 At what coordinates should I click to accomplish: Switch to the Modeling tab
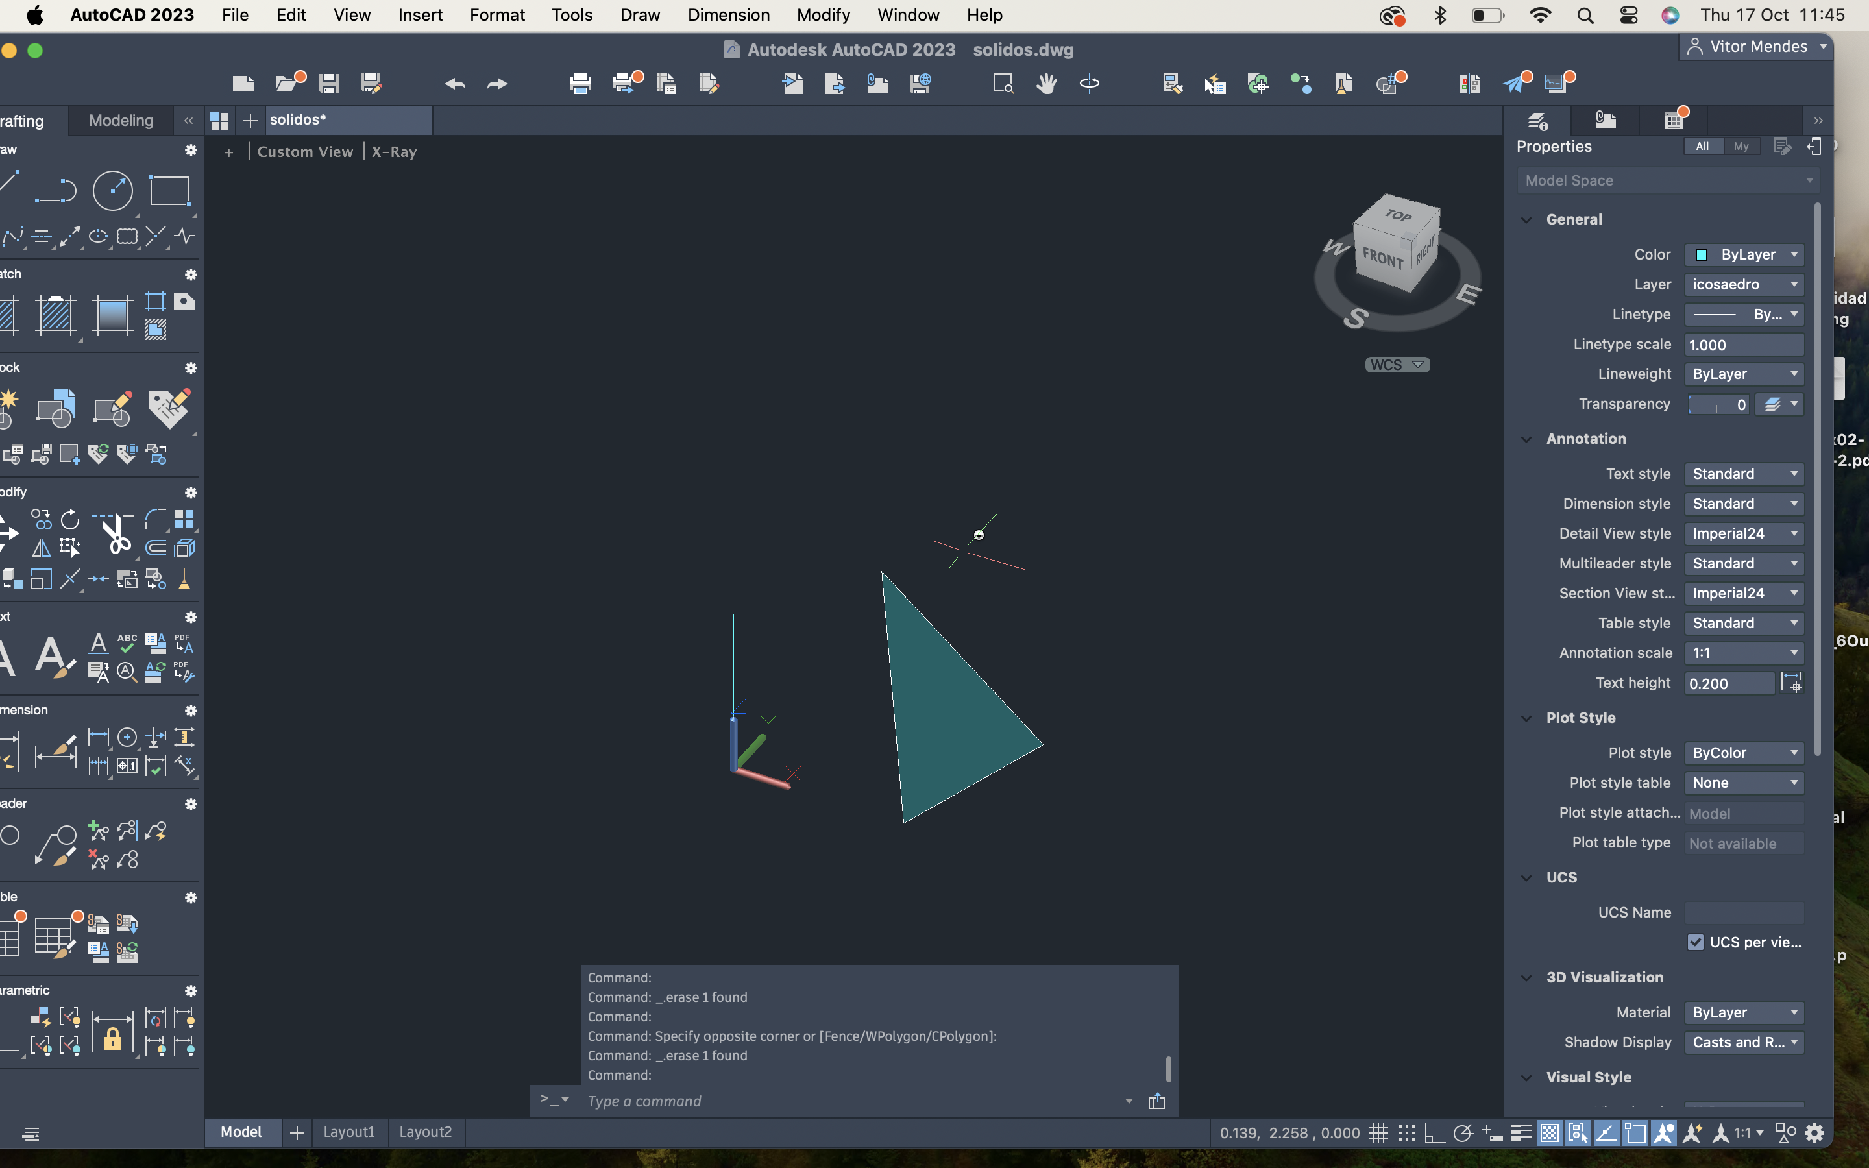[x=121, y=121]
